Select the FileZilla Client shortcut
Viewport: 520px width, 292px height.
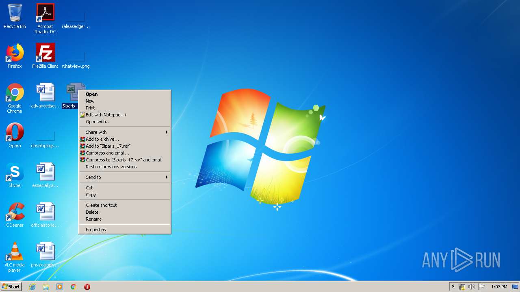45,56
